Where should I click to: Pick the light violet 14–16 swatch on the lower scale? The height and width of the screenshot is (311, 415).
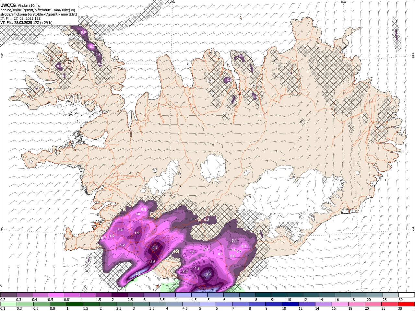[x=323, y=304]
